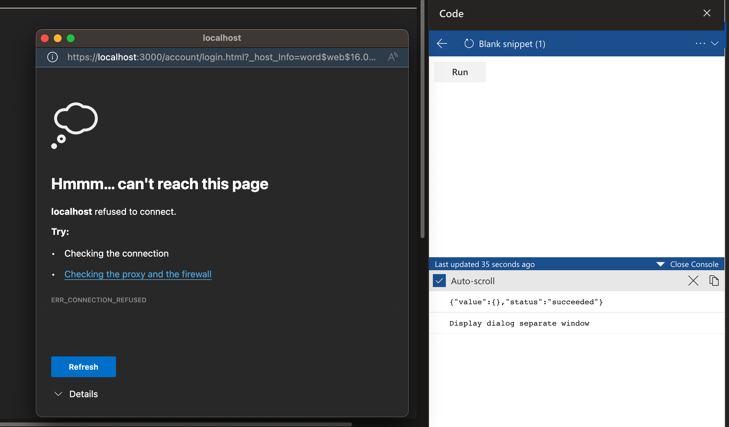Collapse the snippet header with the chevron
Image resolution: width=729 pixels, height=427 pixels.
(715, 43)
